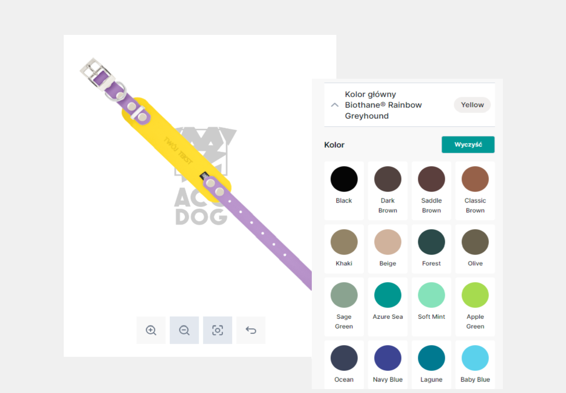Choose the Khaki color swatch
The width and height of the screenshot is (566, 393).
[344, 242]
